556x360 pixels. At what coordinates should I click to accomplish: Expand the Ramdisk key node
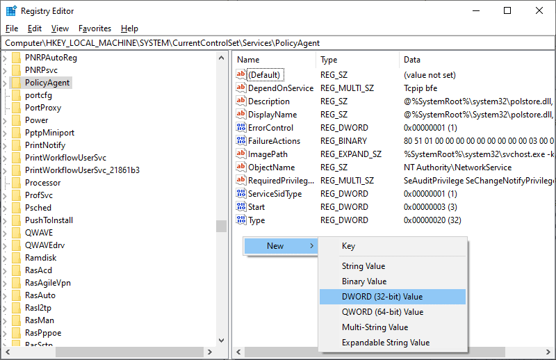click(x=5, y=259)
